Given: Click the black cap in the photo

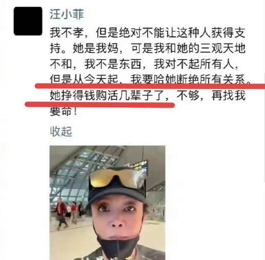Looking at the screenshot, I should 118,188.
